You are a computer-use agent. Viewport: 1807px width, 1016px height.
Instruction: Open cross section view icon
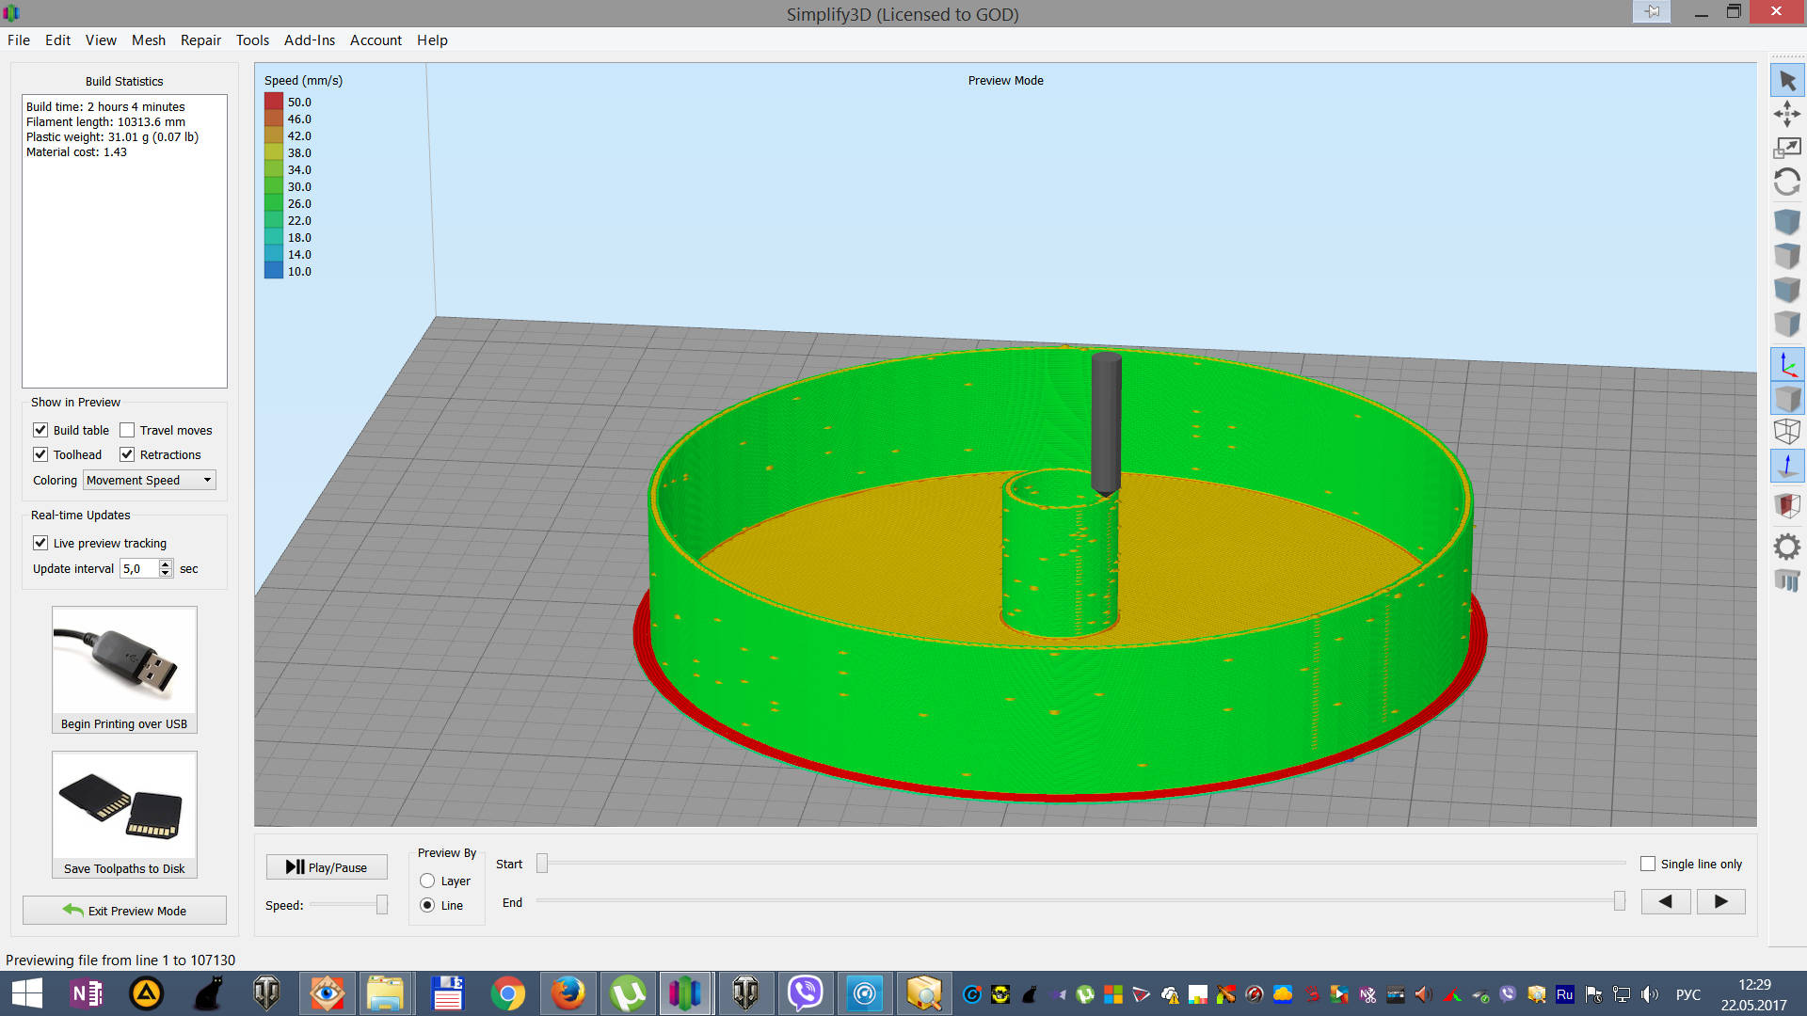[1786, 505]
